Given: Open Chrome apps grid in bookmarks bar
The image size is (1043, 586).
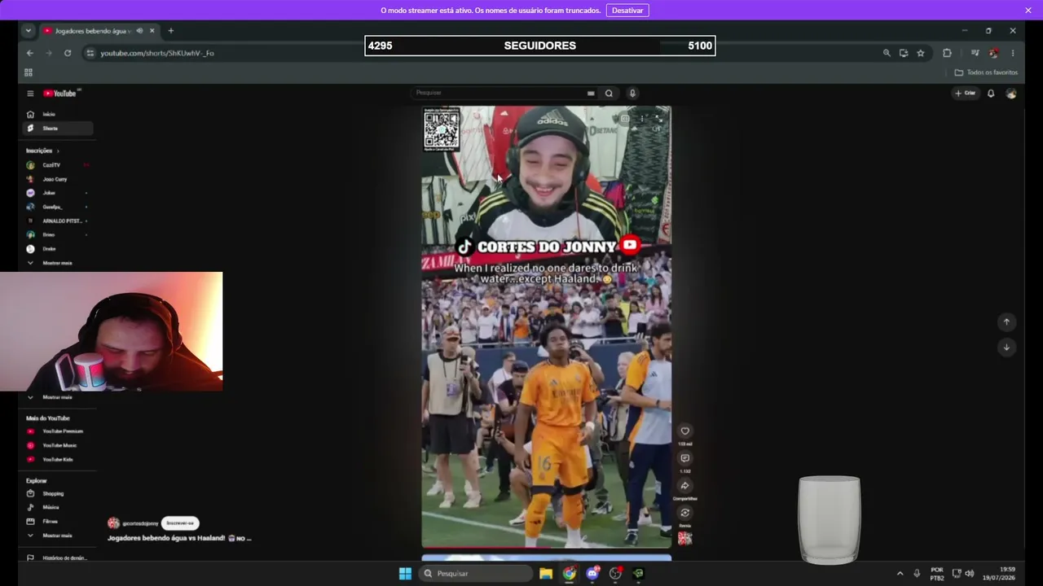Looking at the screenshot, I should 29,72.
